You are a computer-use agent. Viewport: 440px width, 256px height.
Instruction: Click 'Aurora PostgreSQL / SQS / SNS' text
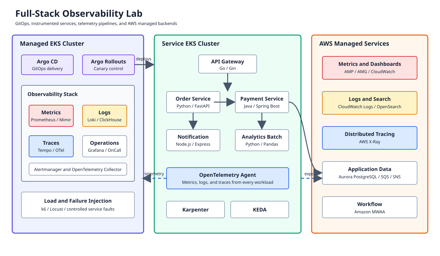[x=370, y=177]
